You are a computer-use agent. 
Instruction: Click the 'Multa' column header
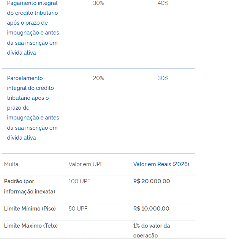click(11, 164)
